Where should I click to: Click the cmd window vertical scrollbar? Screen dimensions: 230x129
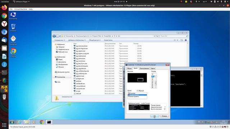201,89
